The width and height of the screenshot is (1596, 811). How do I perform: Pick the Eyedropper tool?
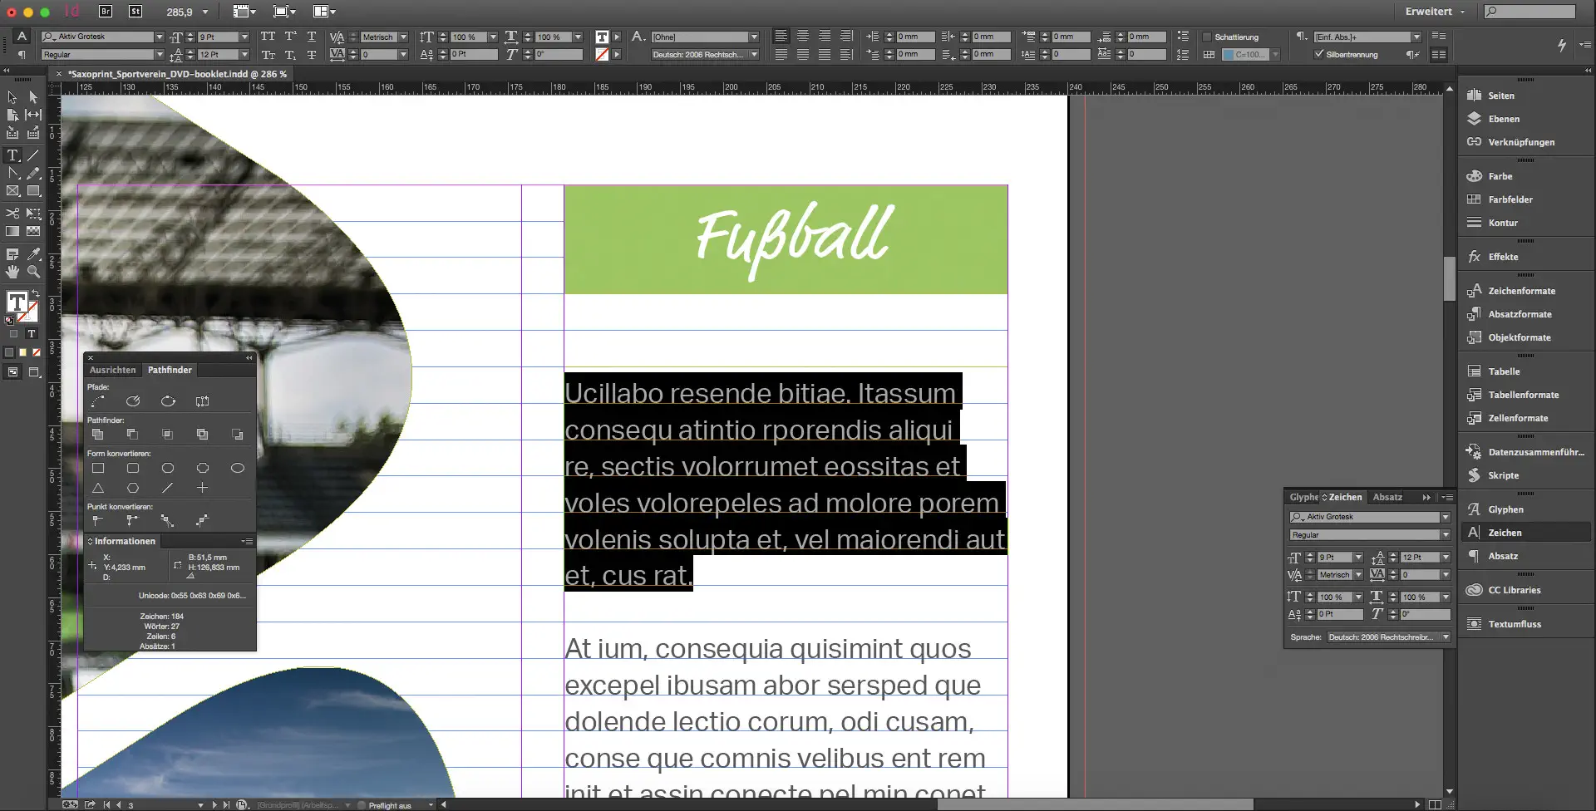[33, 253]
